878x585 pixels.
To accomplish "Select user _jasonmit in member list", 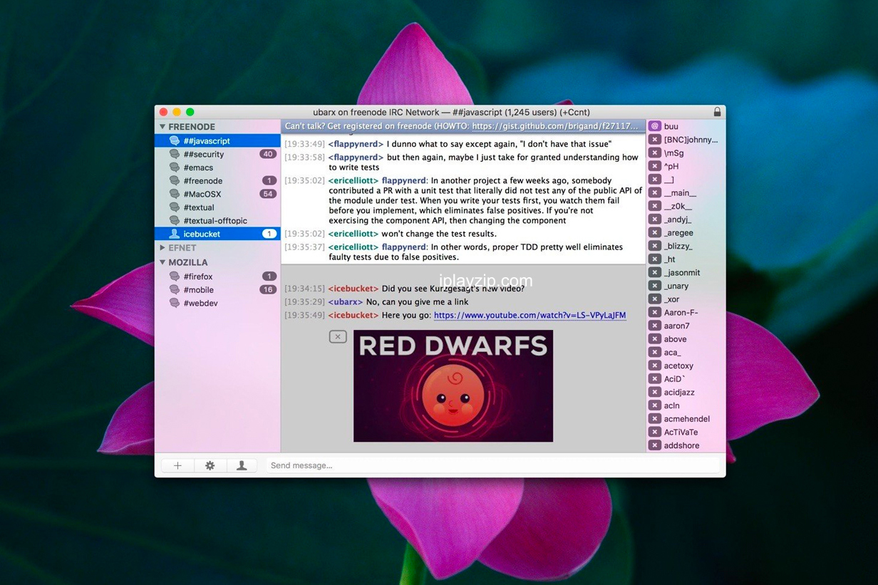I will [x=682, y=273].
